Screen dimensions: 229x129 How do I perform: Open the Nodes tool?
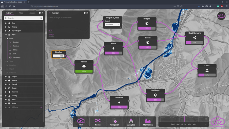tap(98, 122)
